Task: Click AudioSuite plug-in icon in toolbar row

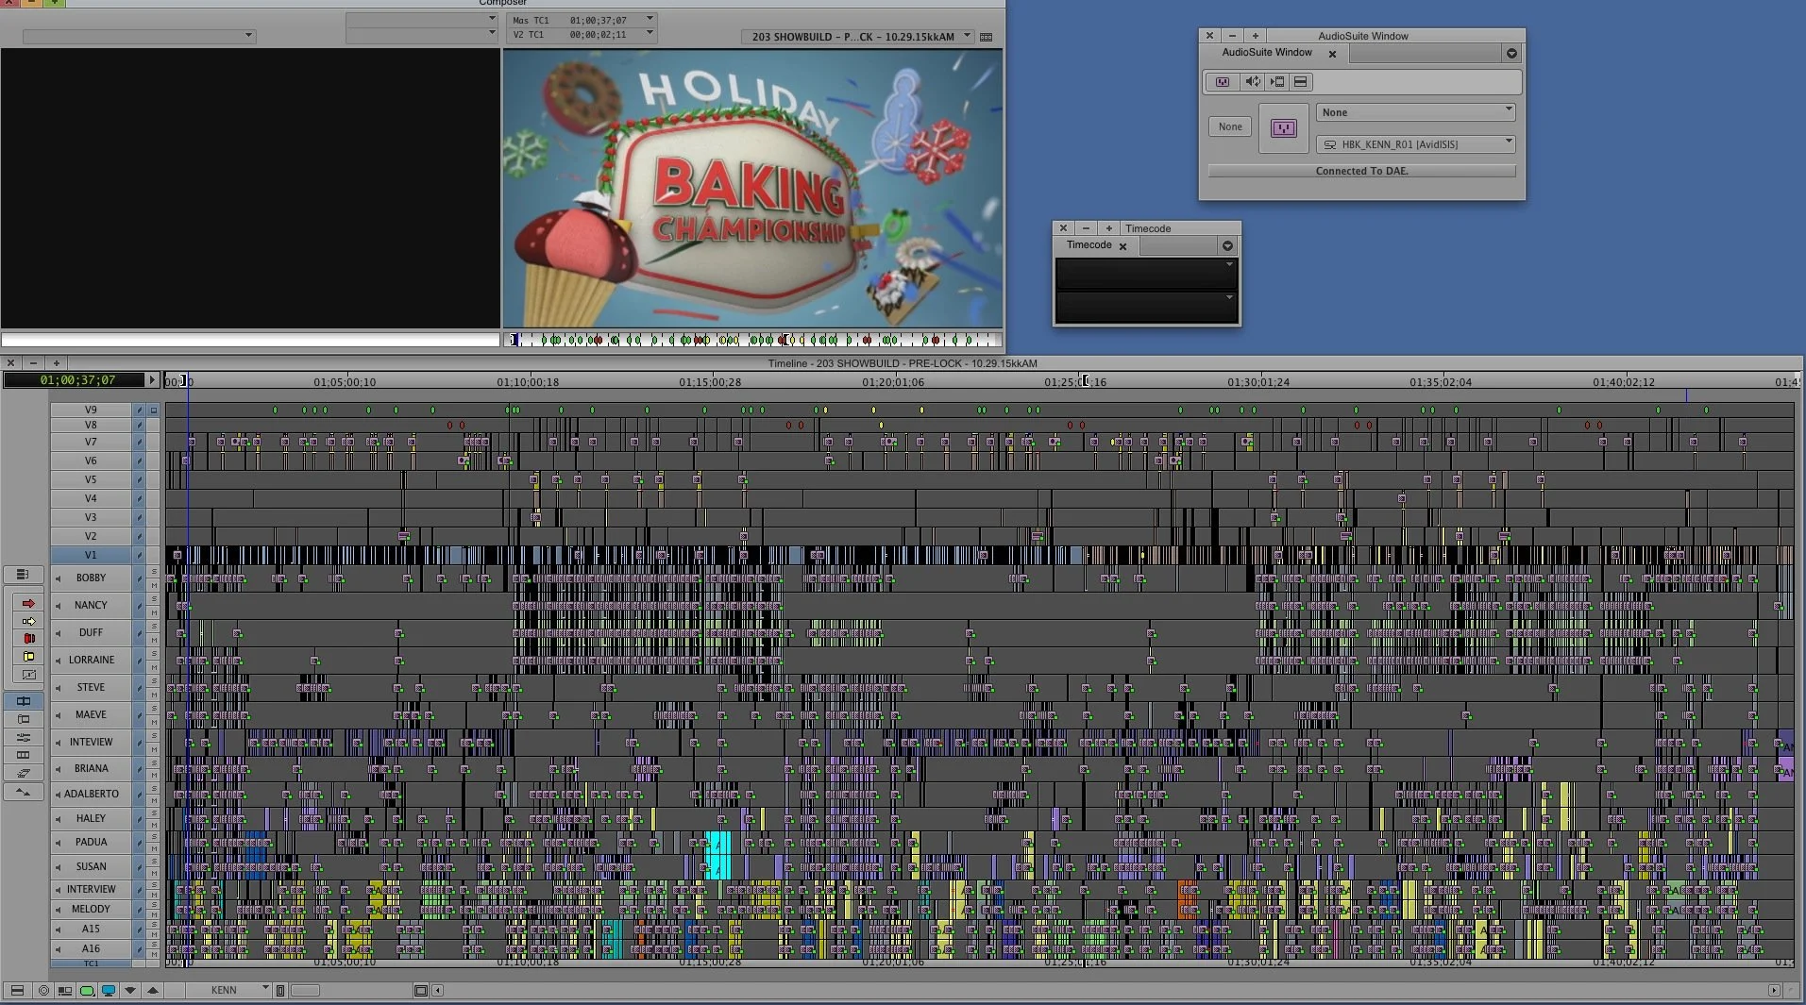Action: pyautogui.click(x=1223, y=82)
